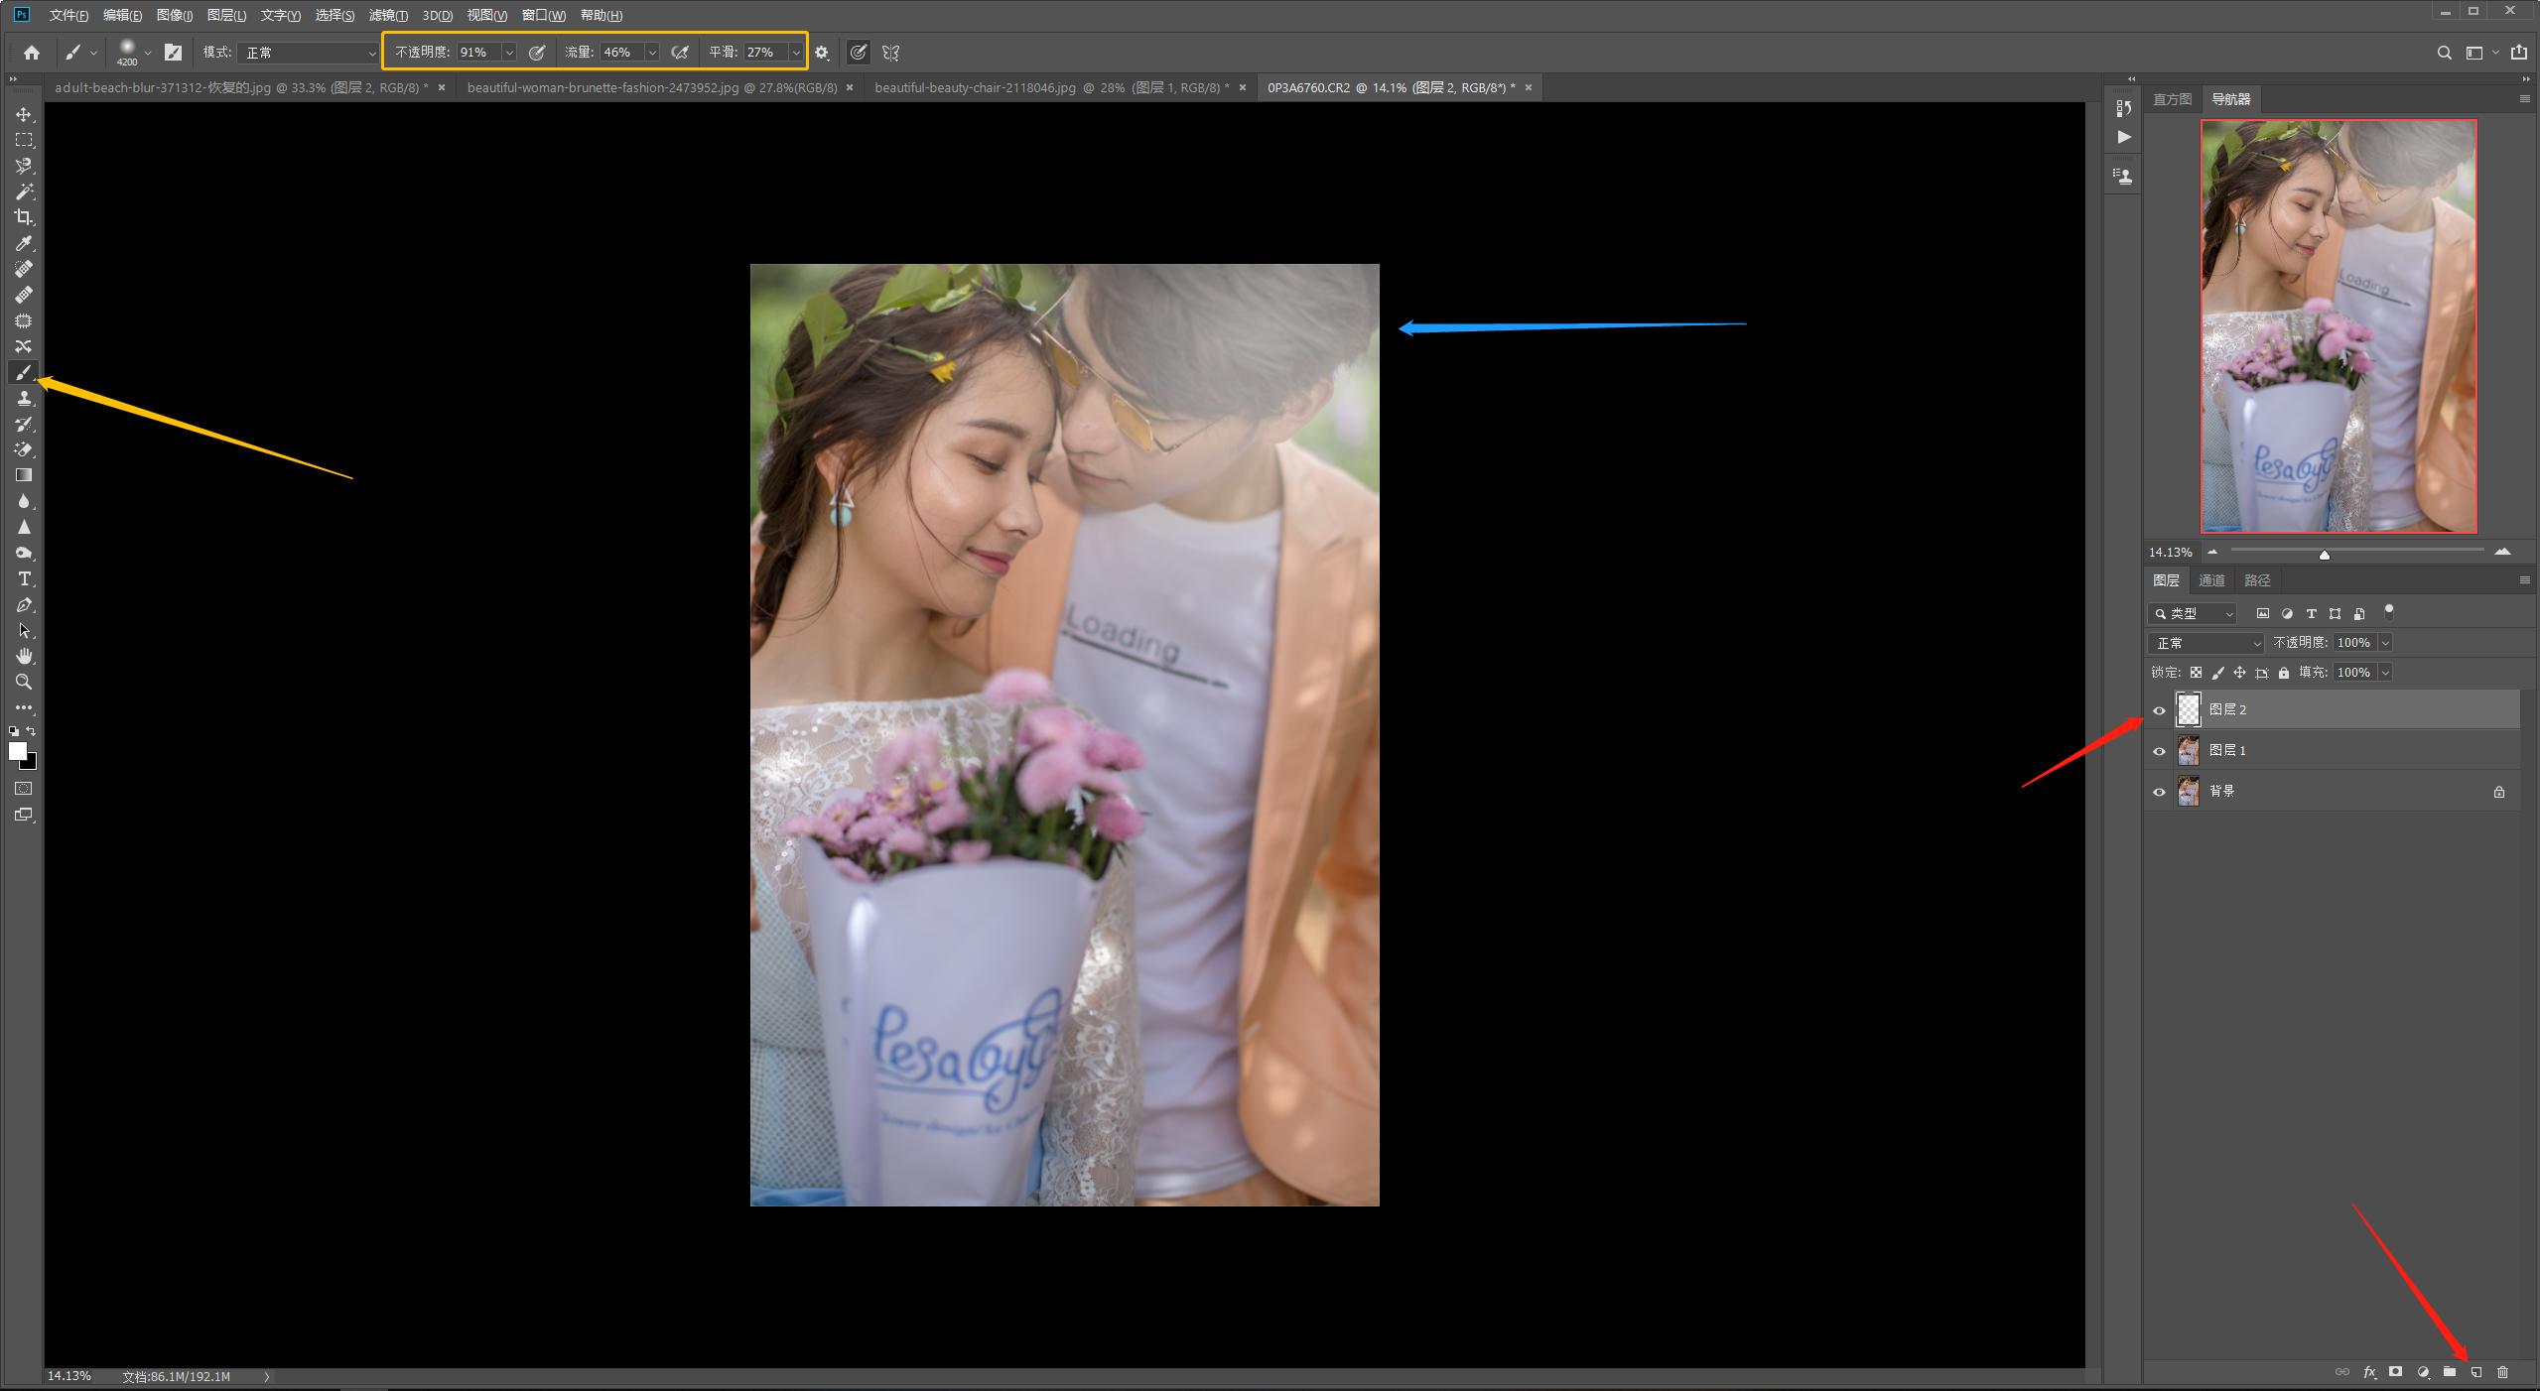Viewport: 2540px width, 1391px height.
Task: Open the 滤镜 menu
Action: pos(387,15)
